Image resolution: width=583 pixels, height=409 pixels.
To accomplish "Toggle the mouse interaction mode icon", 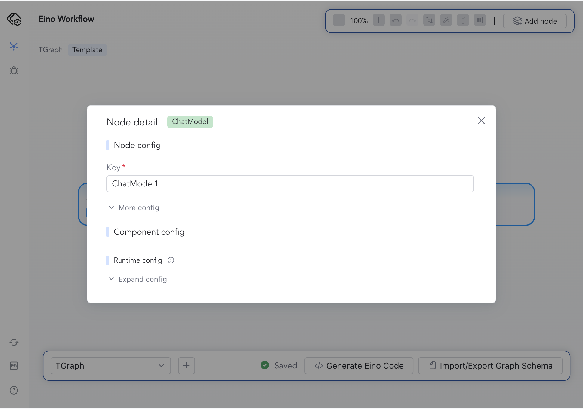I will [x=463, y=20].
